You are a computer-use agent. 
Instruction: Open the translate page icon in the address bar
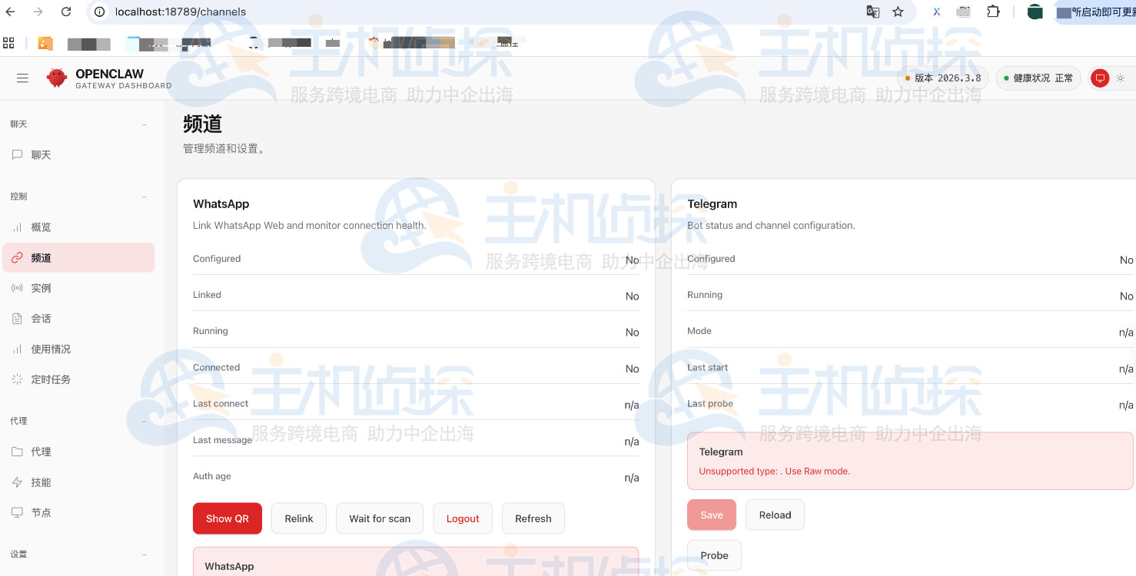(x=872, y=12)
